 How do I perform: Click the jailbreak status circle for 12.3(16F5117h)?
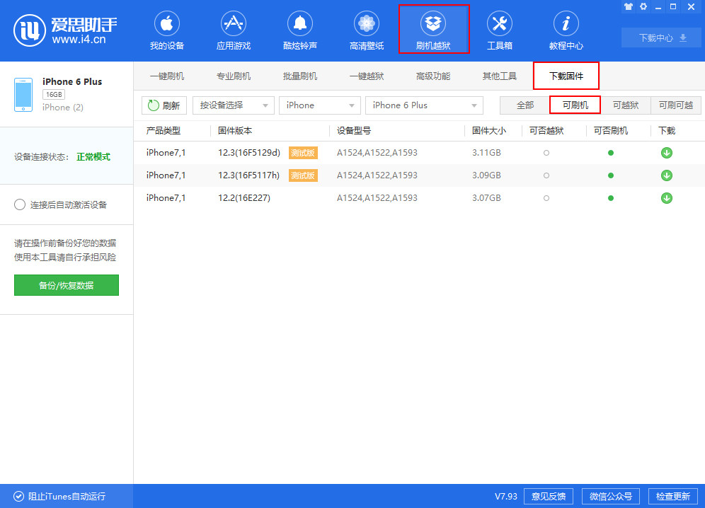coord(546,175)
